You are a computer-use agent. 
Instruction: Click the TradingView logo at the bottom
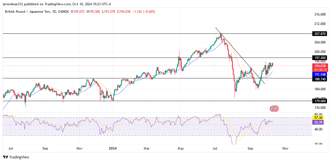click(16, 157)
